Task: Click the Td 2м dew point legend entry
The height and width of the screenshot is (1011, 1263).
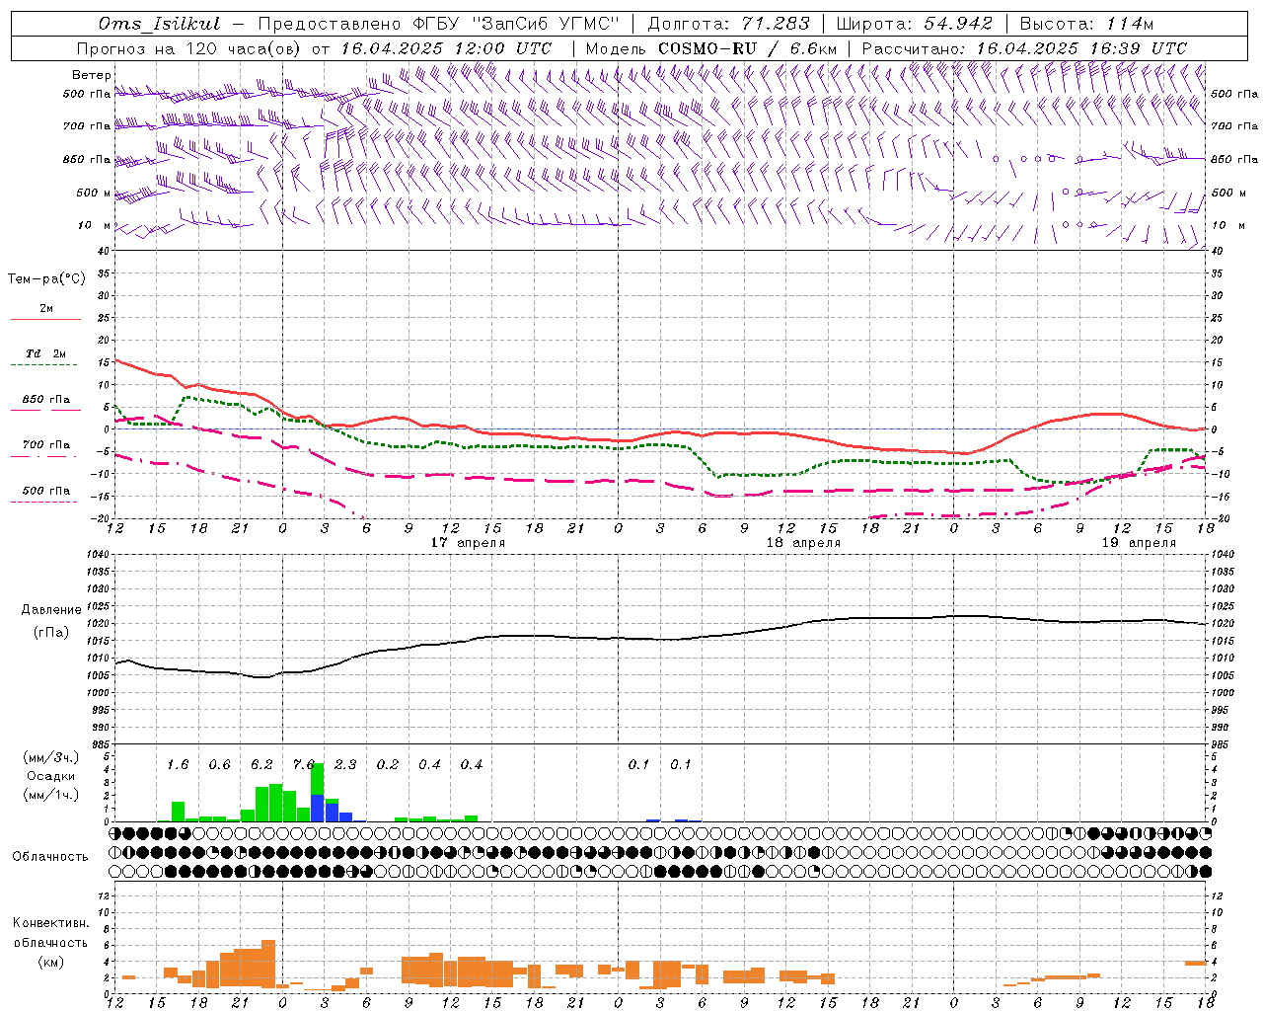Action: (x=46, y=353)
